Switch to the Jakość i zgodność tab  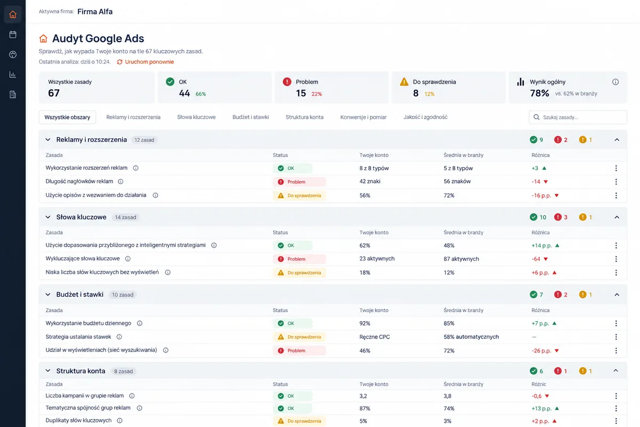tap(426, 117)
